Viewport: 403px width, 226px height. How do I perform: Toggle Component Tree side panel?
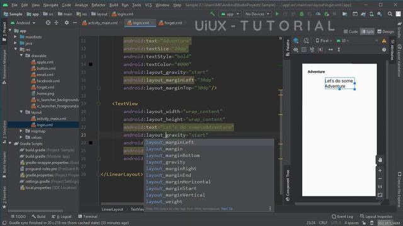288,185
